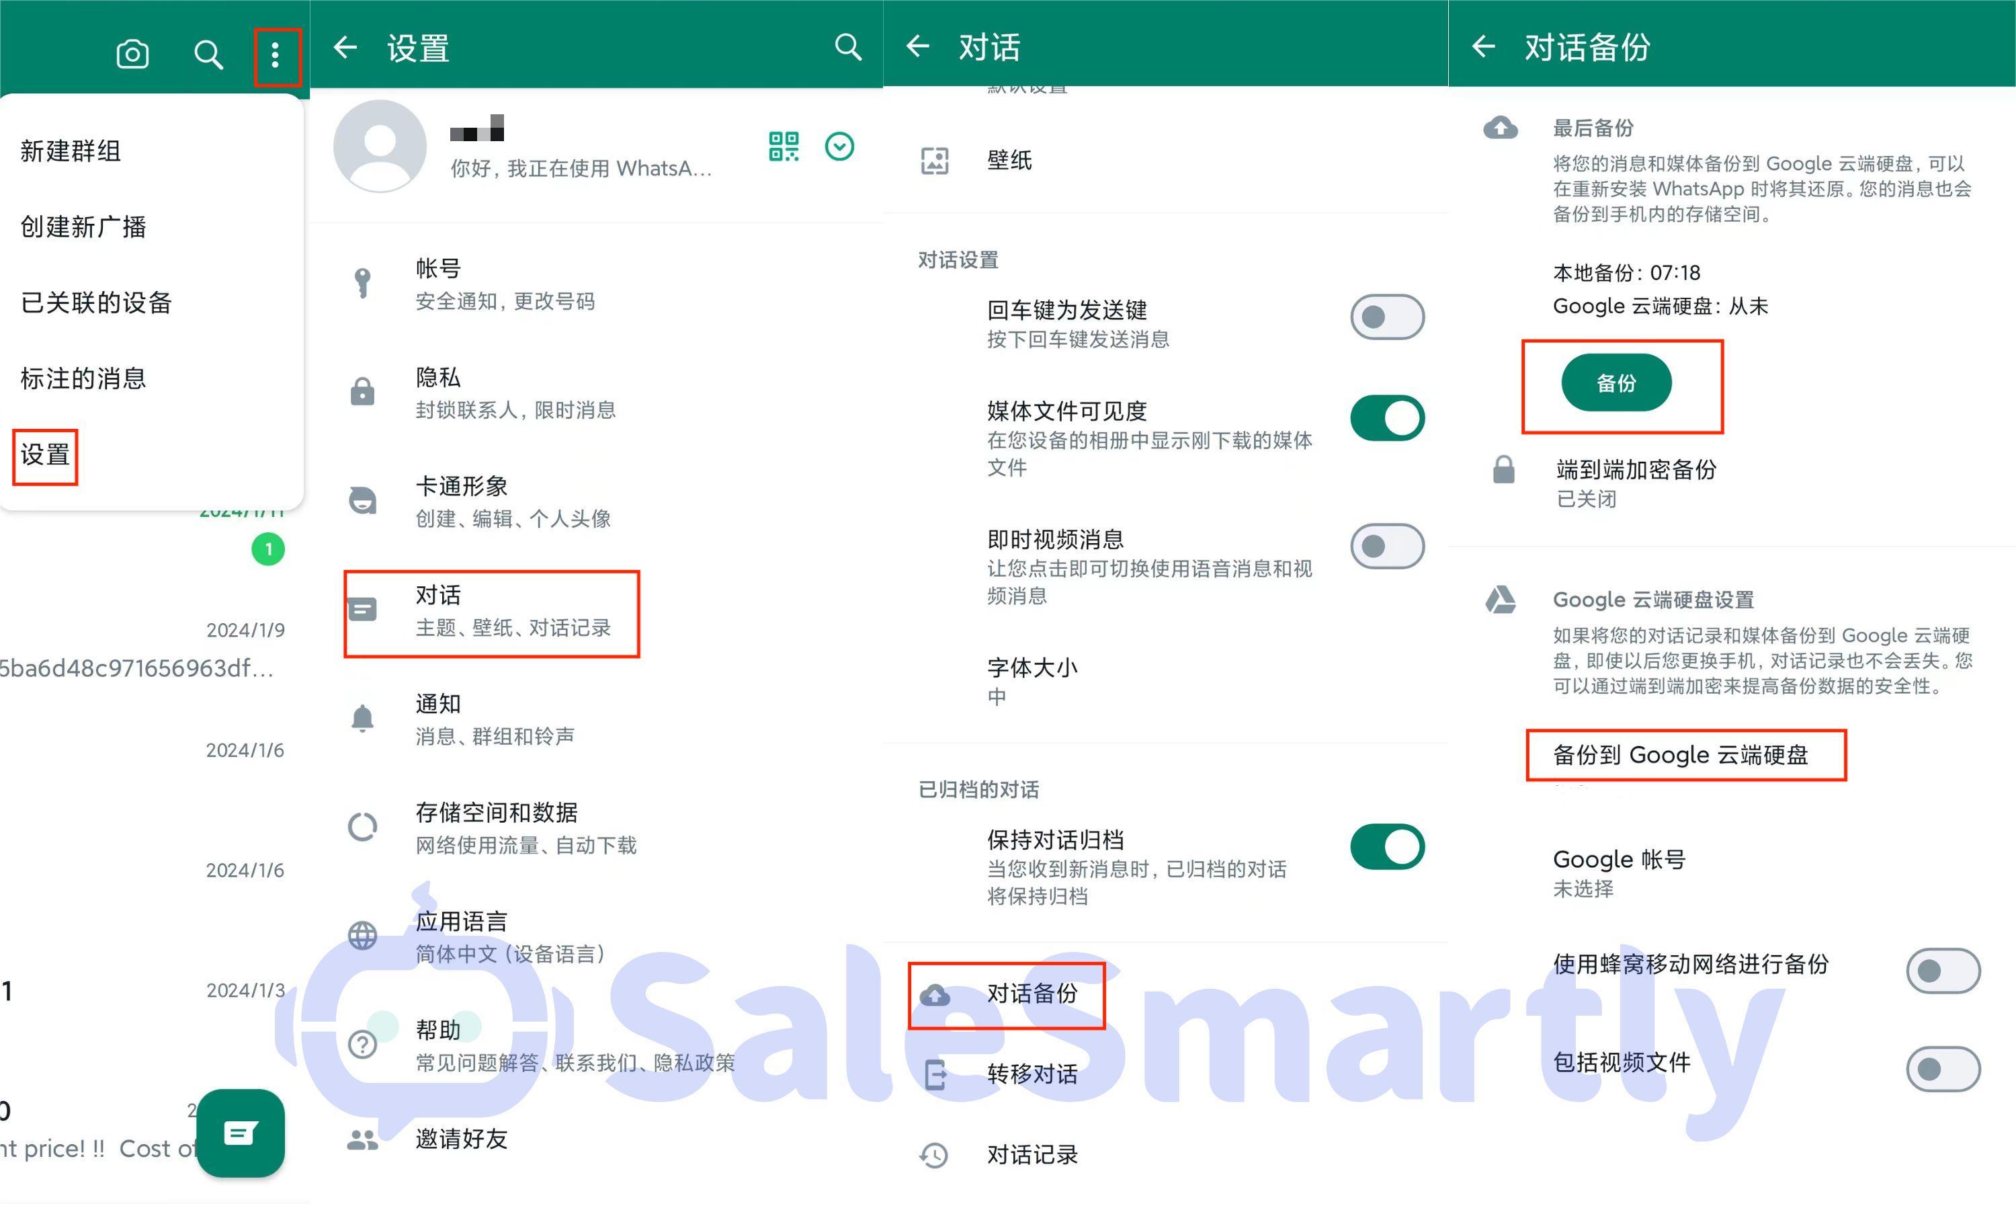Screen dimensions: 2016x1210
Task: Choose 已关联的设备 menu entry
Action: [x=96, y=302]
